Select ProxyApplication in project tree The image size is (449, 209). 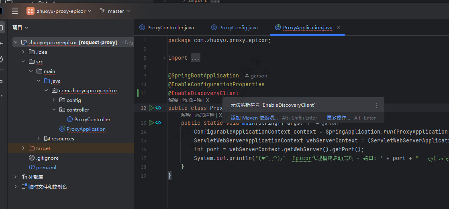tap(86, 129)
